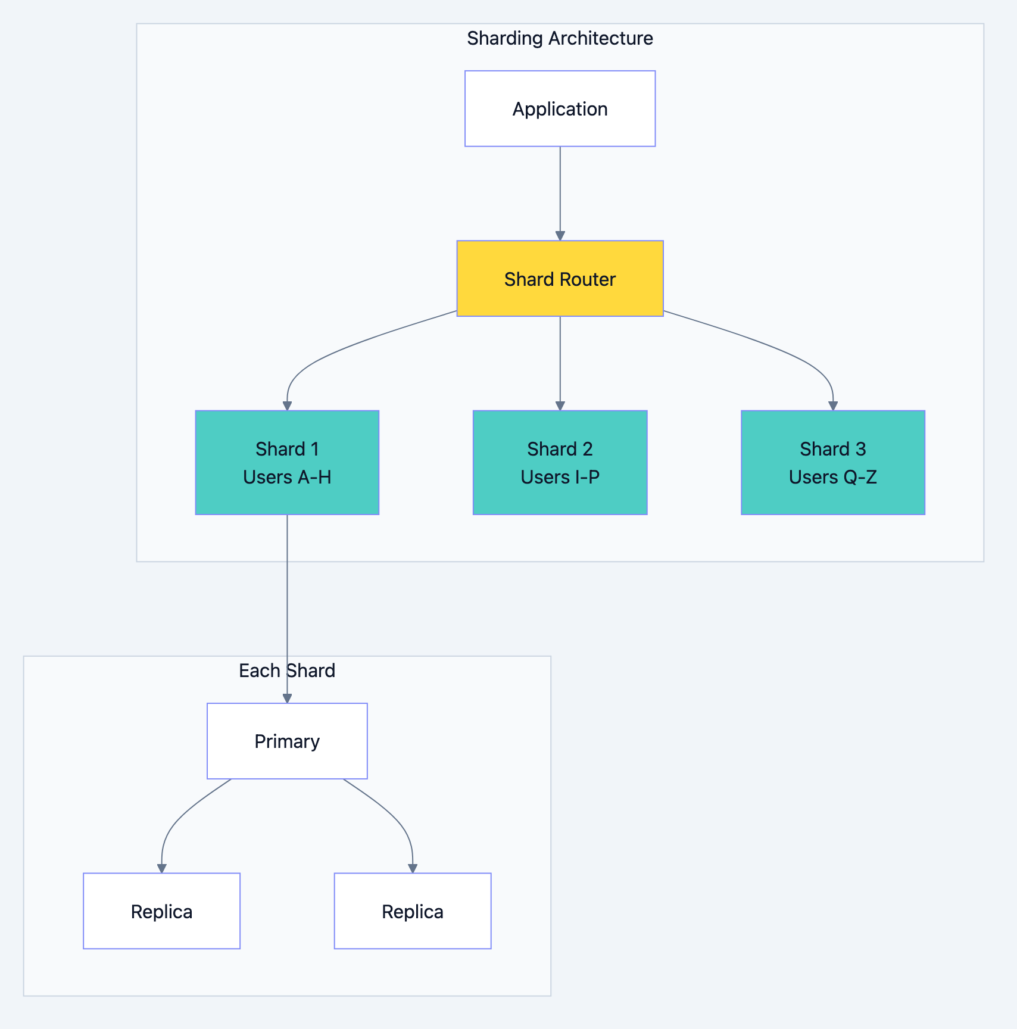Click the arrow from Shard 1 to Primary

coord(288,607)
